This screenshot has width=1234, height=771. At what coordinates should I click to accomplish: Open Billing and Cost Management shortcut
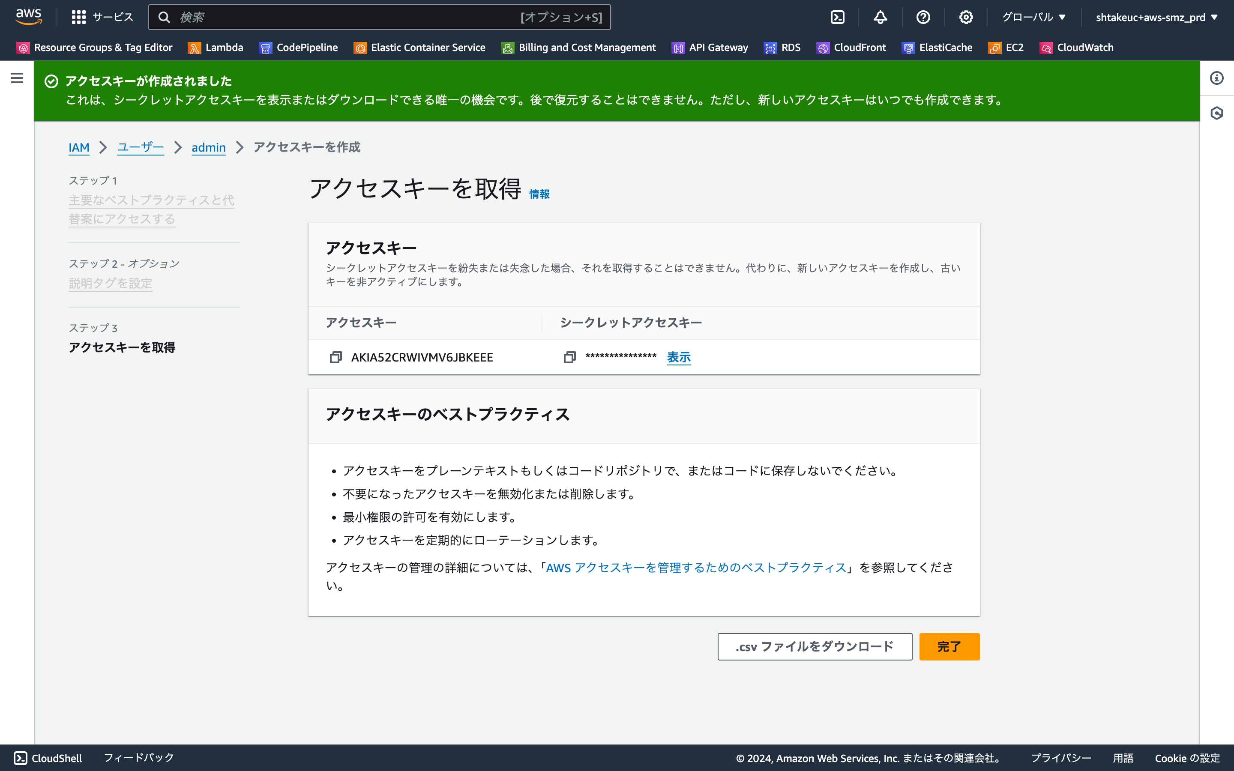578,48
